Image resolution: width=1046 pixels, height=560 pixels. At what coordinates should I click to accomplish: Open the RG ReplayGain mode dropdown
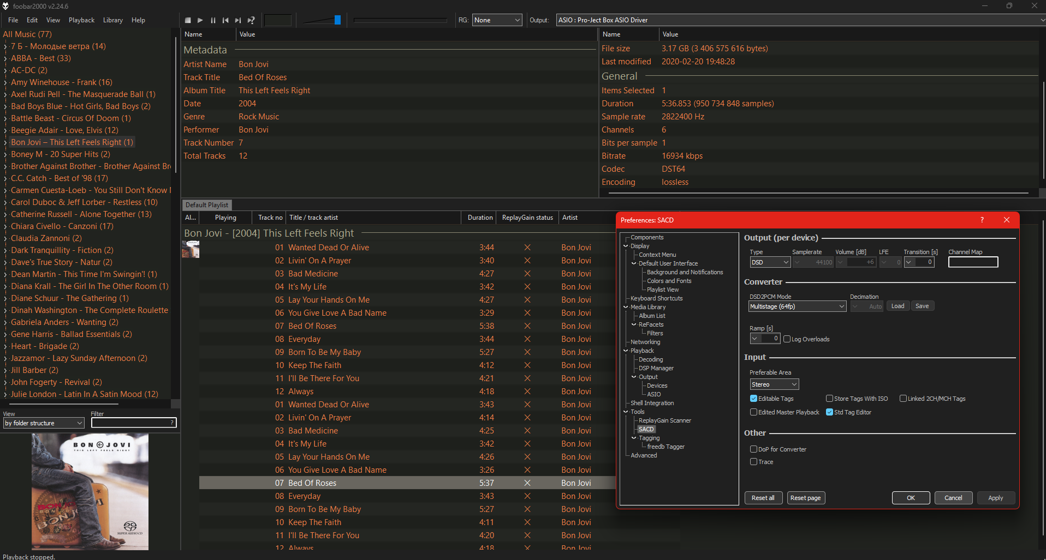point(497,20)
